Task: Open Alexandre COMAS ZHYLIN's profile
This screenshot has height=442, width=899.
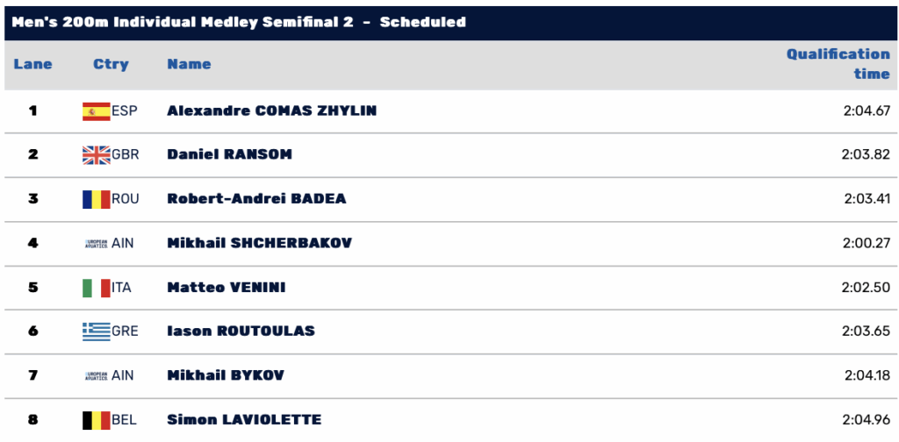Action: pos(272,111)
